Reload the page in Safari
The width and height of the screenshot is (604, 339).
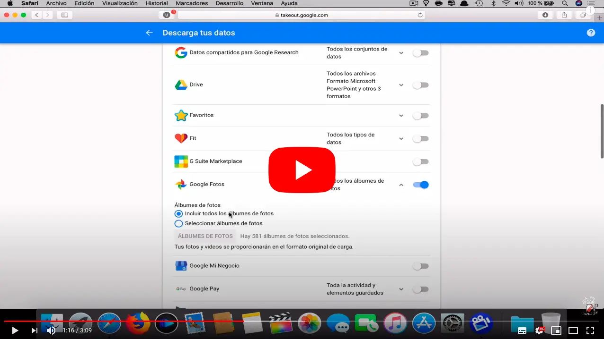click(420, 15)
